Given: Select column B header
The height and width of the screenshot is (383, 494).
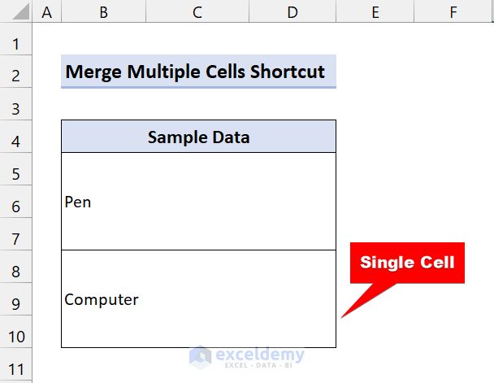Looking at the screenshot, I should [104, 11].
